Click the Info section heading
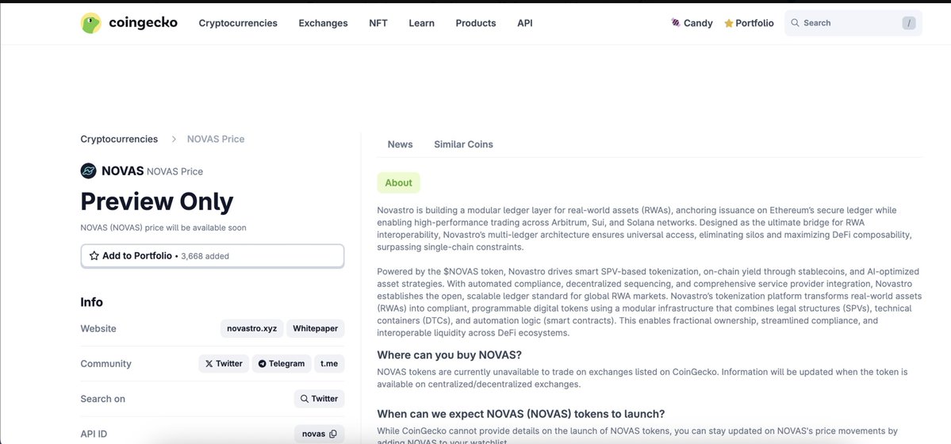Screen dimensions: 951x444 [91, 302]
